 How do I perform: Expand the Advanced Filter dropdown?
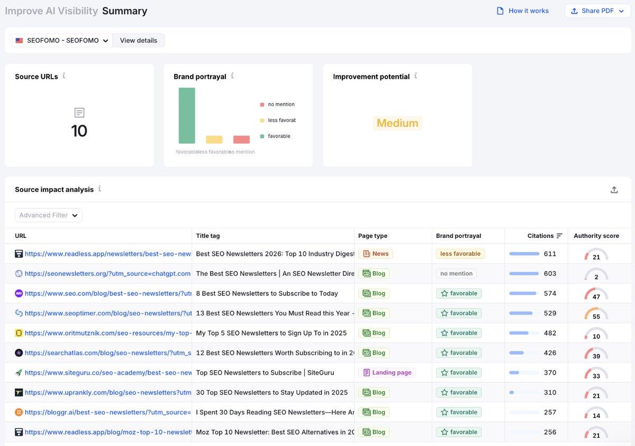[x=48, y=215]
